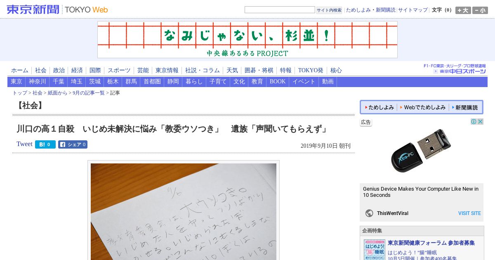Select the 子育て tab
This screenshot has height=260, width=495.
click(218, 82)
